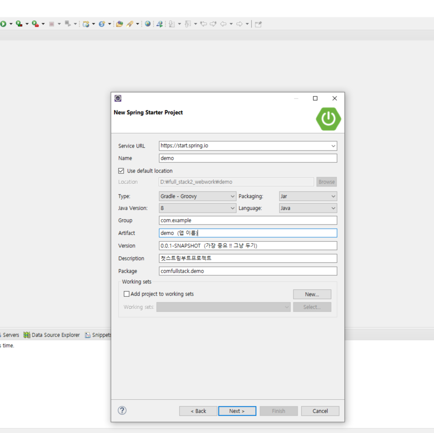
Task: Maximize the New Spring Starter Project dialog
Action: 315,99
